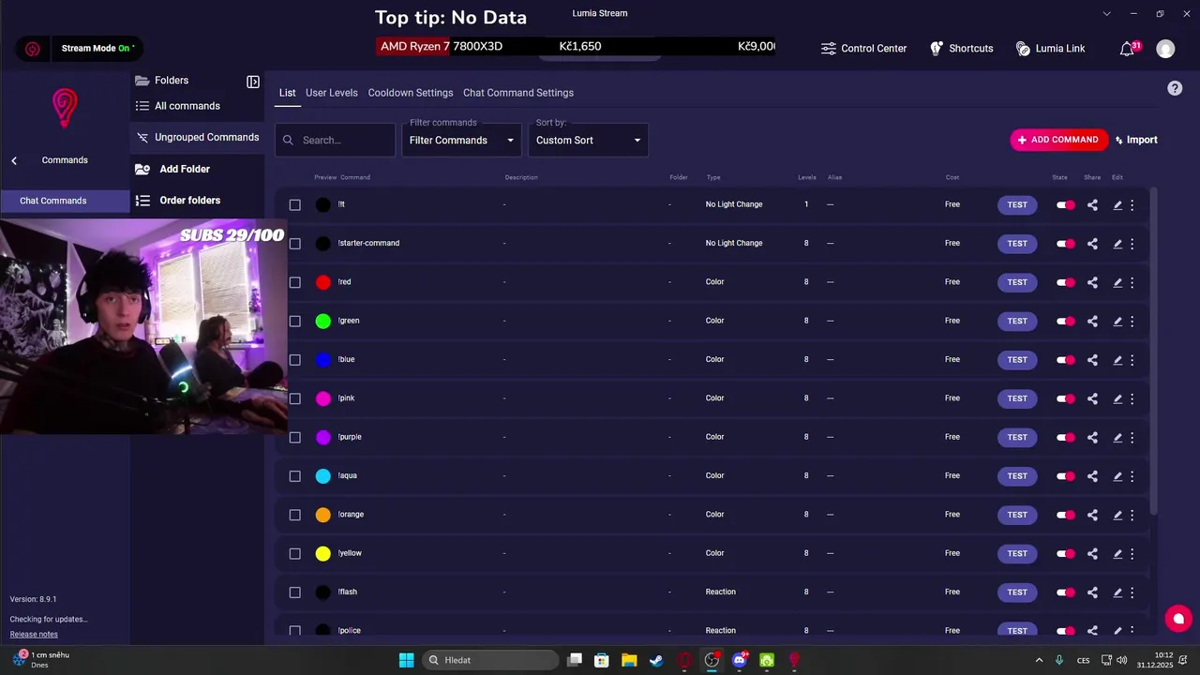This screenshot has width=1200, height=675.
Task: Open more options for !blue command
Action: pos(1132,360)
